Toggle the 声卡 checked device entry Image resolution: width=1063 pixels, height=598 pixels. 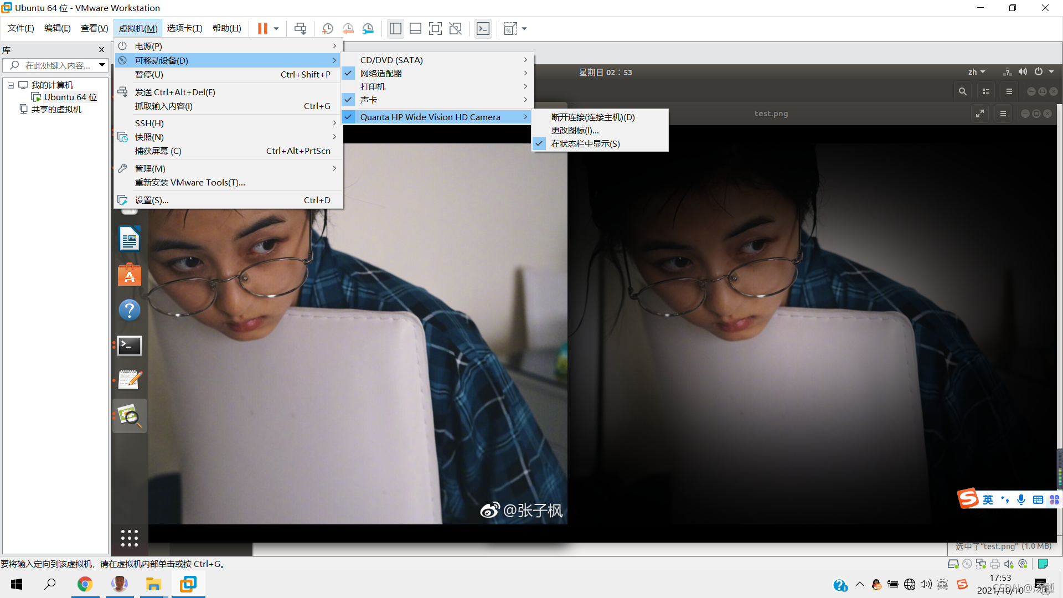[x=369, y=100]
